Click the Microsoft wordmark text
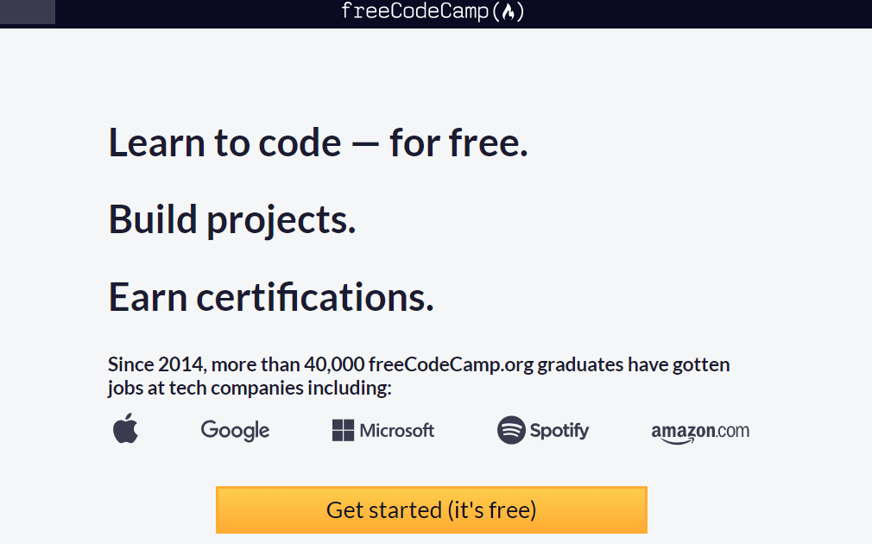872x544 pixels. point(397,430)
